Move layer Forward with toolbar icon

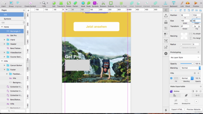[x=165, y=3]
